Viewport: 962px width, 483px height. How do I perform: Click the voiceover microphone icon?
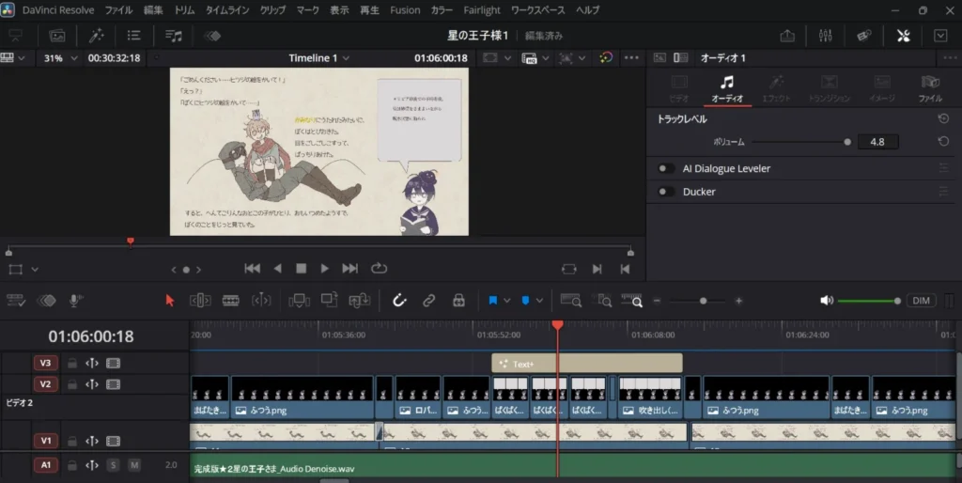click(x=76, y=300)
